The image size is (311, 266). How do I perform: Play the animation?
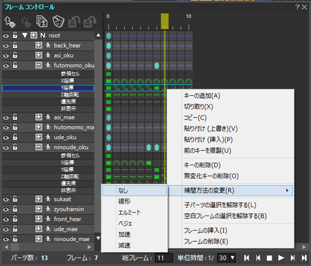pyautogui.click(x=281, y=258)
